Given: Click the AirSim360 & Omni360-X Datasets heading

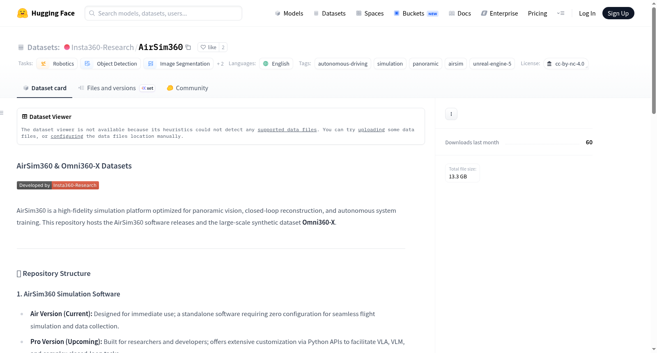Looking at the screenshot, I should pos(74,166).
